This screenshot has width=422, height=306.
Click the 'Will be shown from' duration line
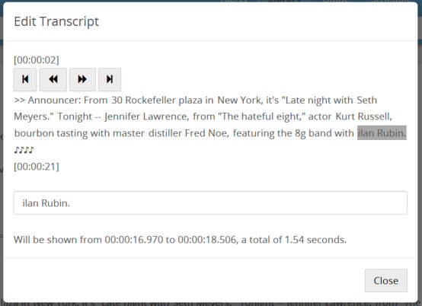[180, 239]
